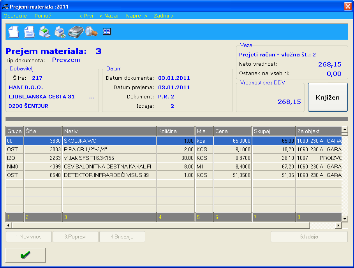This screenshot has height=268, width=354.
Task: Click the Količina column header
Action: (x=176, y=131)
